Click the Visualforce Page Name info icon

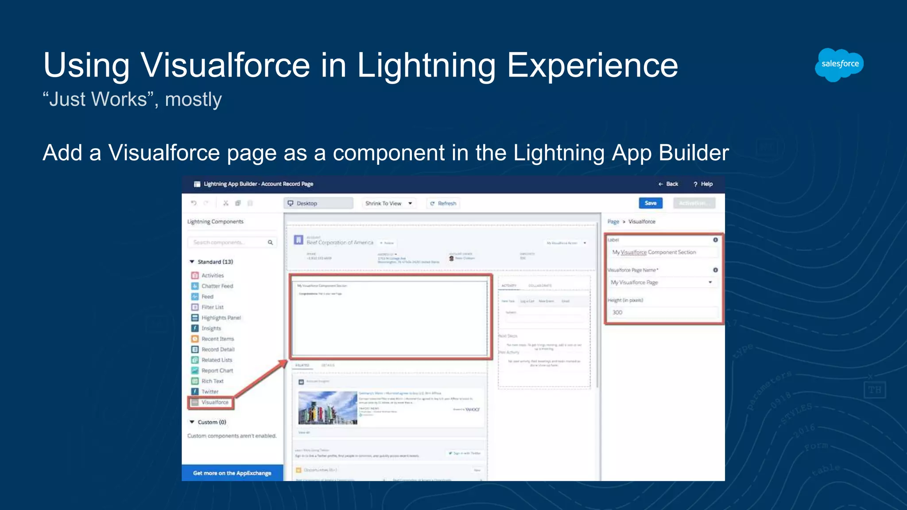point(715,270)
